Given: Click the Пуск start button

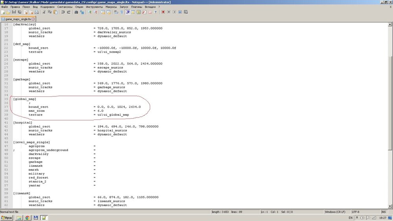Looking at the screenshot, I should point(7,217).
